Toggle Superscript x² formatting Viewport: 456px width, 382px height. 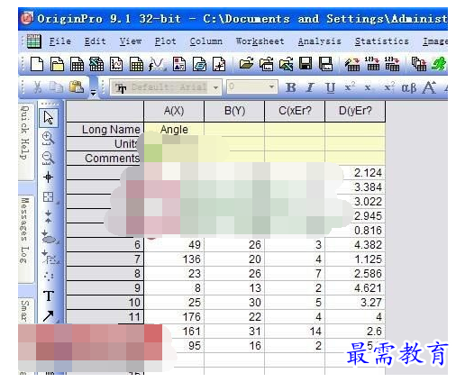pos(350,87)
